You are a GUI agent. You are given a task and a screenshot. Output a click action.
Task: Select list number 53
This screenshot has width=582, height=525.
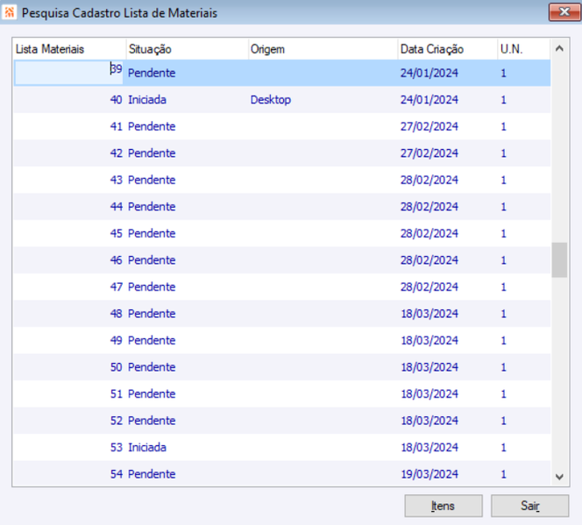pos(116,447)
